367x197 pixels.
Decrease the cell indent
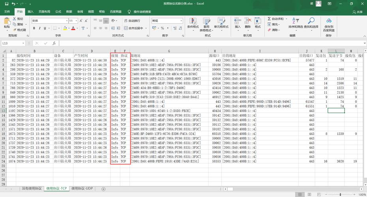(113, 28)
